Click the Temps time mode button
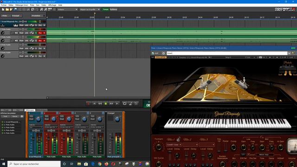The width and height of the screenshot is (297, 167). pos(106,9)
